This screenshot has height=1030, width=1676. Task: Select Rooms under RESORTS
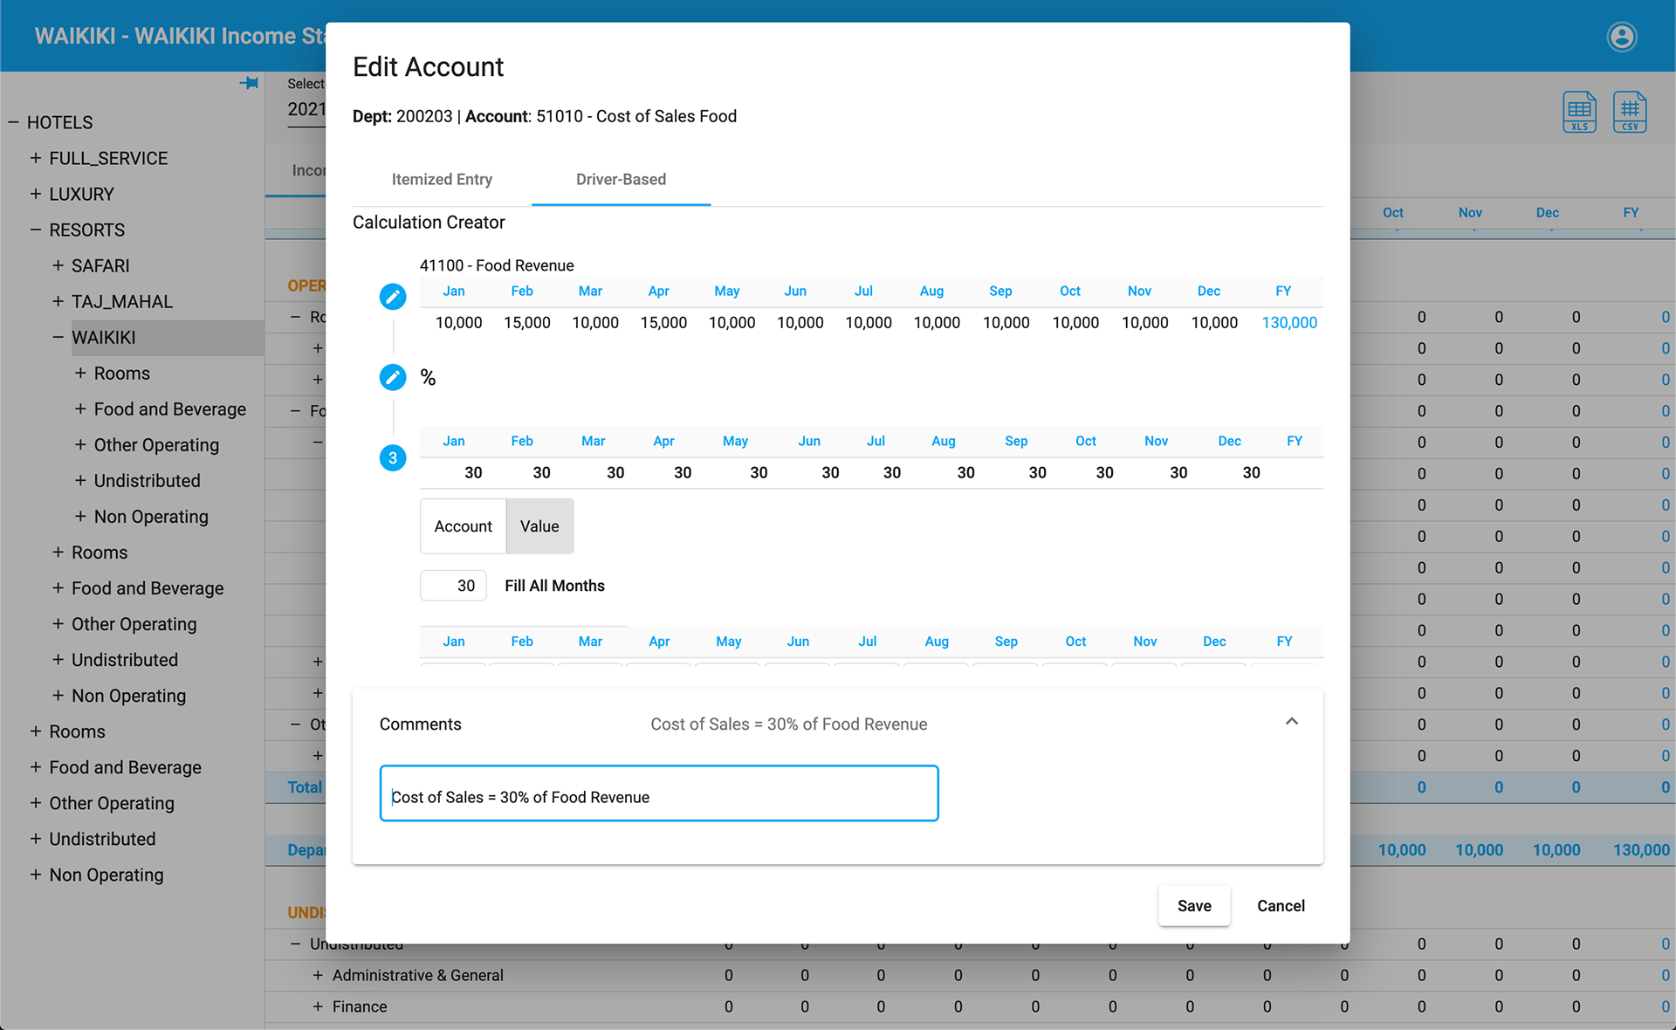(x=100, y=552)
